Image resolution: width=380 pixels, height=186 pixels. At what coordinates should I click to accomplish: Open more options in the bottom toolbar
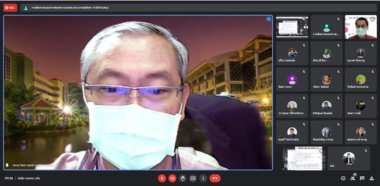pyautogui.click(x=203, y=178)
